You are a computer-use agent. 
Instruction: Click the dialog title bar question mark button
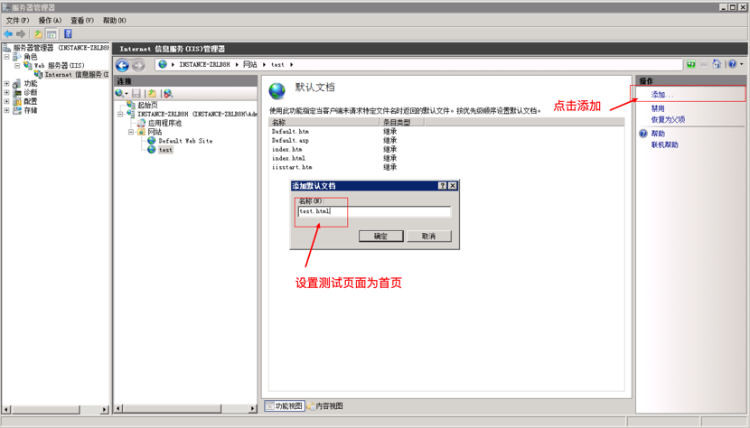pyautogui.click(x=443, y=185)
